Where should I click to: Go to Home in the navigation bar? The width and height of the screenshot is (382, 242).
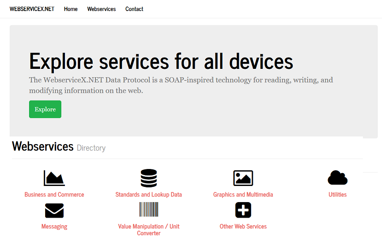pyautogui.click(x=71, y=9)
